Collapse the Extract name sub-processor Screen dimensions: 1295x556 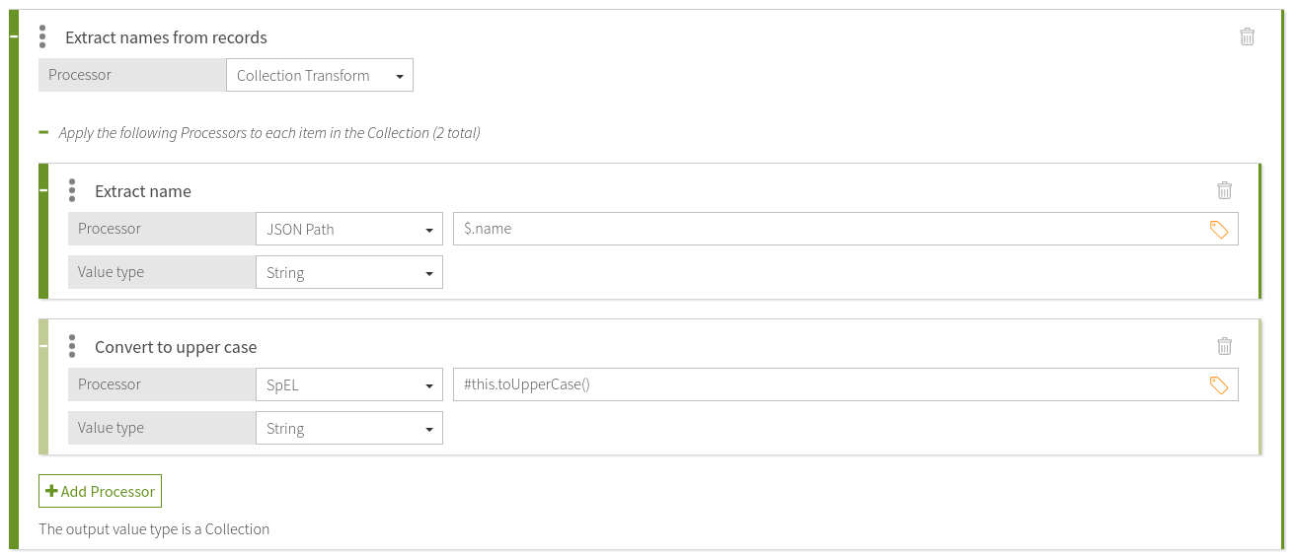[43, 190]
